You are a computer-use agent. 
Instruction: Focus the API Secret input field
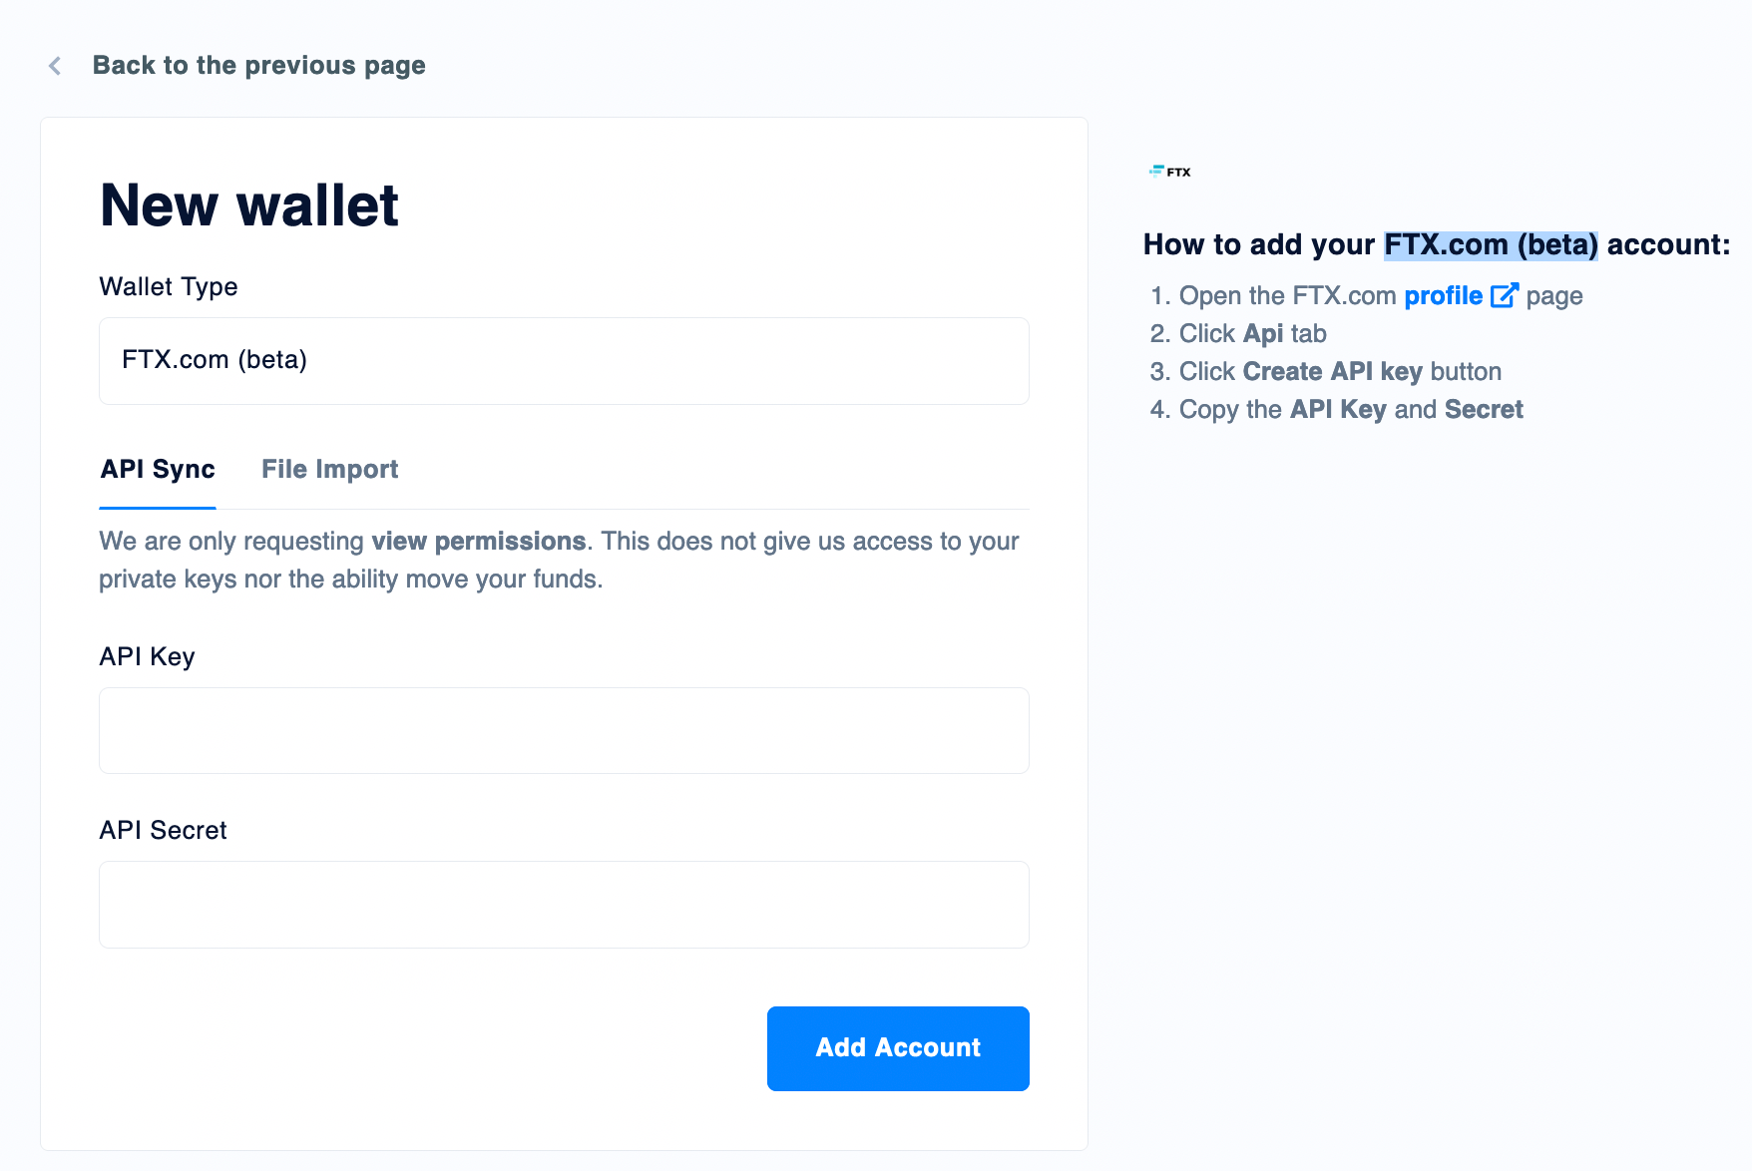click(x=564, y=905)
